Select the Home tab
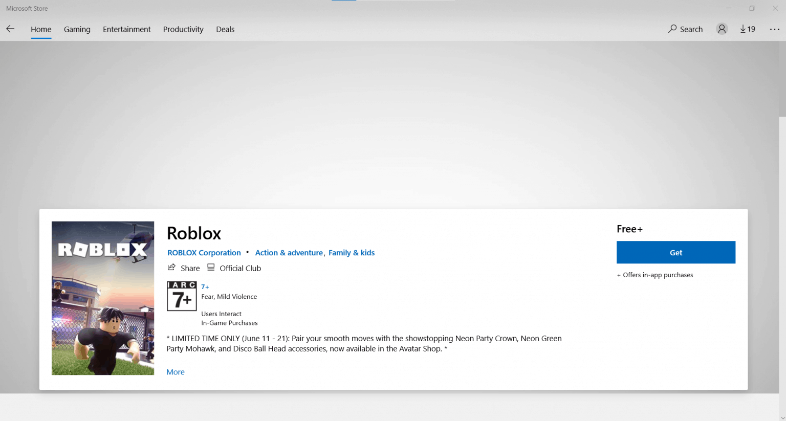This screenshot has width=786, height=421. pos(41,29)
